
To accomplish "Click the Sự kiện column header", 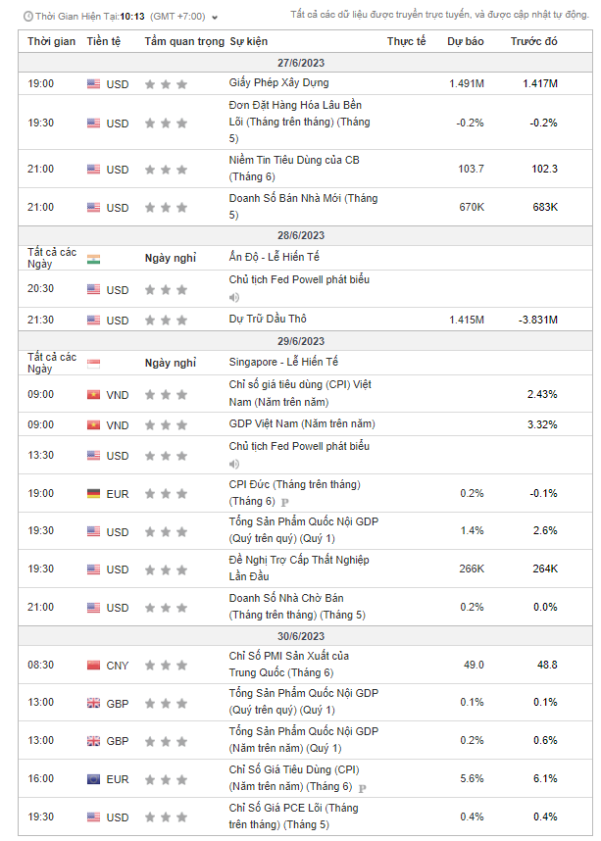I will pos(249,41).
